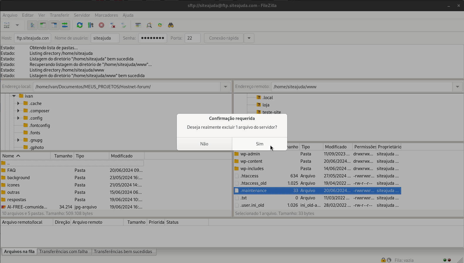The height and width of the screenshot is (263, 464).
Task: Select the background local folder icon
Action: [x=4, y=178]
